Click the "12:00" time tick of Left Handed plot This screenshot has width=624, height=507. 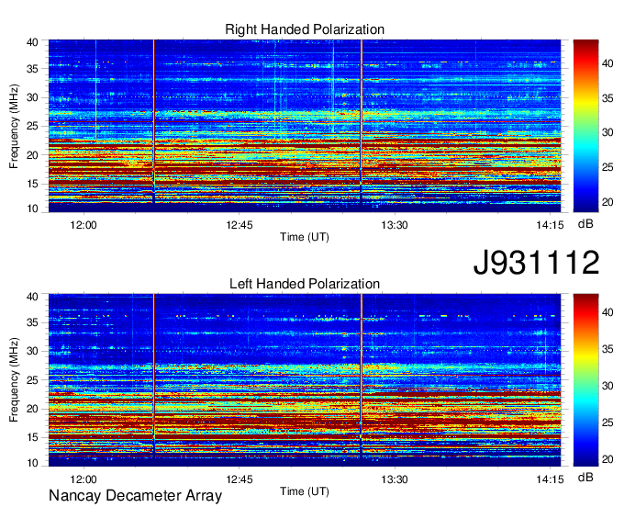(x=84, y=479)
